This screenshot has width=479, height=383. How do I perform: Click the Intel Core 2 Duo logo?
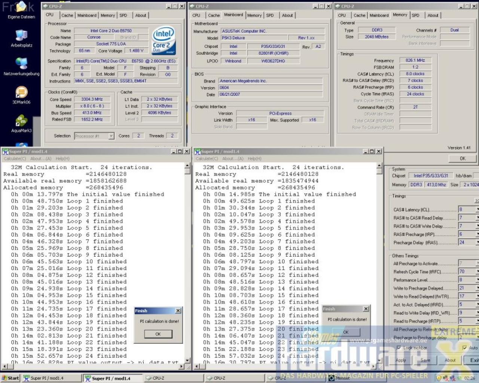click(x=164, y=41)
